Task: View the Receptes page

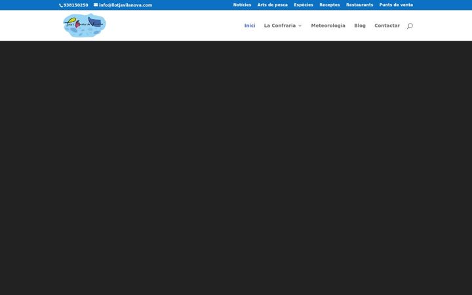Action: click(330, 5)
